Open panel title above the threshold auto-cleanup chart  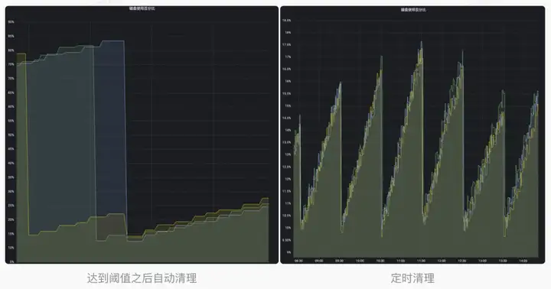(x=142, y=8)
